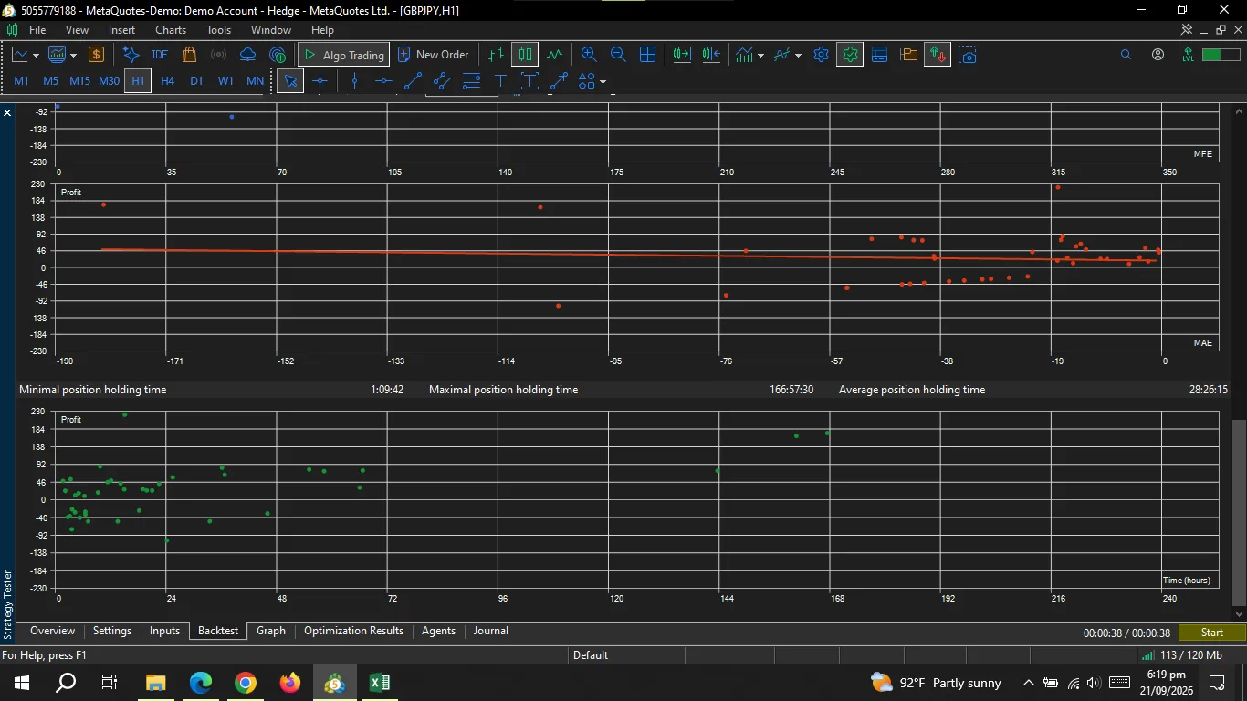Image resolution: width=1247 pixels, height=701 pixels.
Task: Click the VPS cloud hosting icon
Action: tap(247, 55)
